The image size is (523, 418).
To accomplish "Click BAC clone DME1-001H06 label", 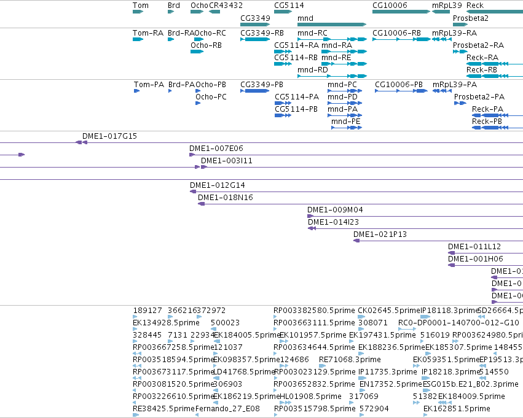I will click(x=475, y=260).
